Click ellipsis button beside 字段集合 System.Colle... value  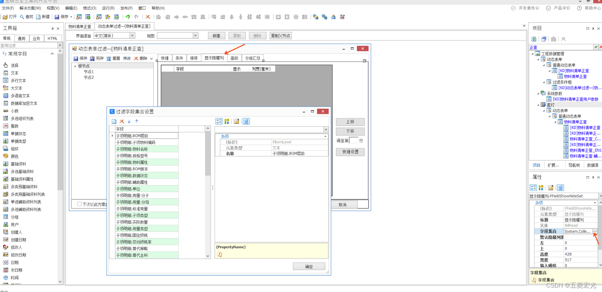point(595,231)
